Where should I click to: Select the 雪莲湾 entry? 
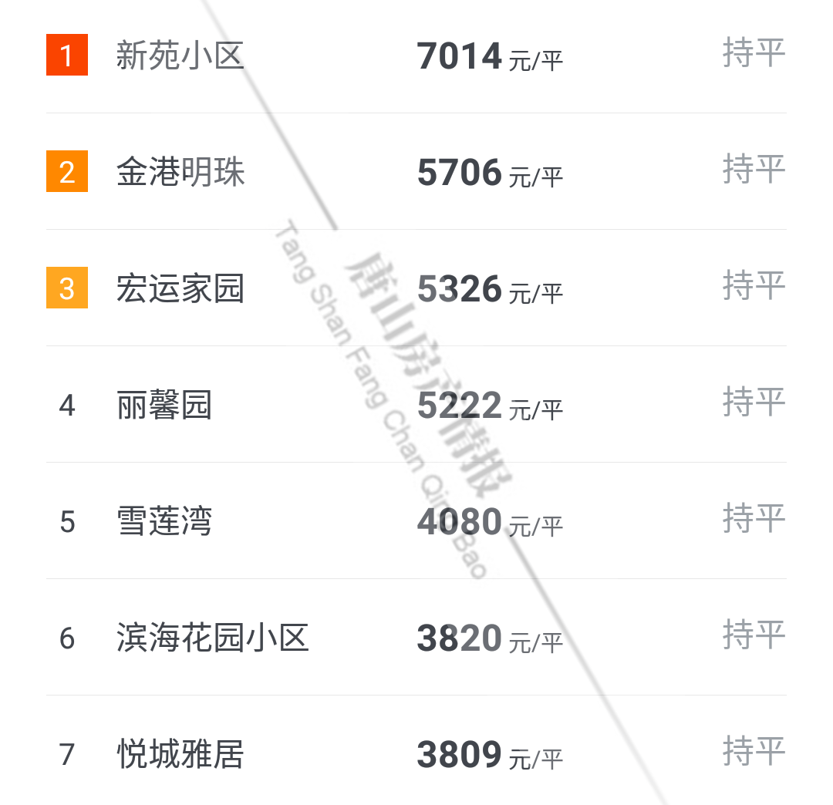[164, 521]
